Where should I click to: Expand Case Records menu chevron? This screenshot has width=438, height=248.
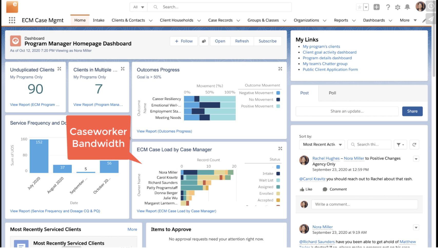(x=238, y=21)
